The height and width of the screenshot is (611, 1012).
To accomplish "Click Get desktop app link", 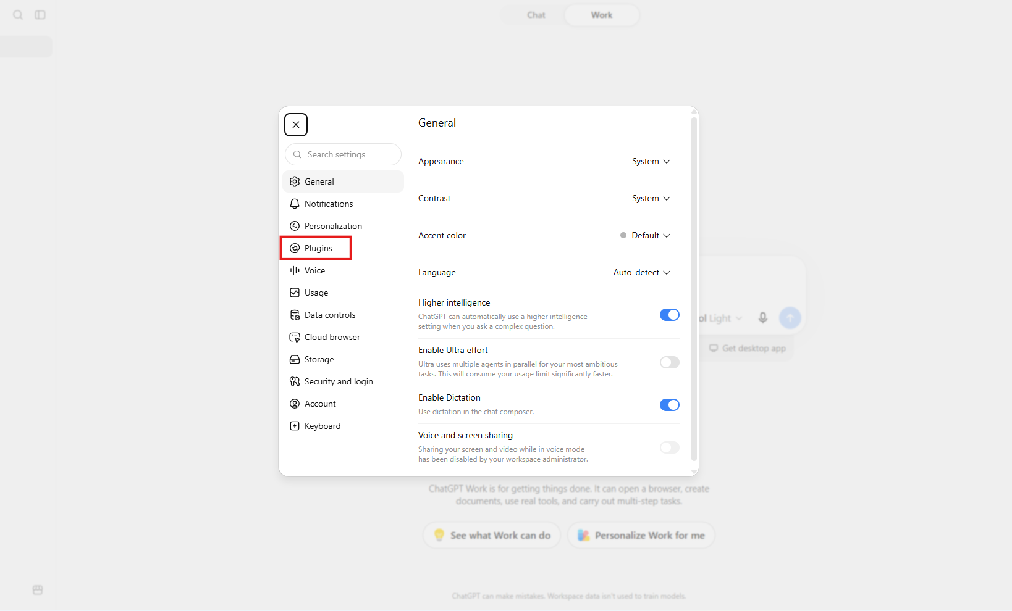I will point(747,348).
